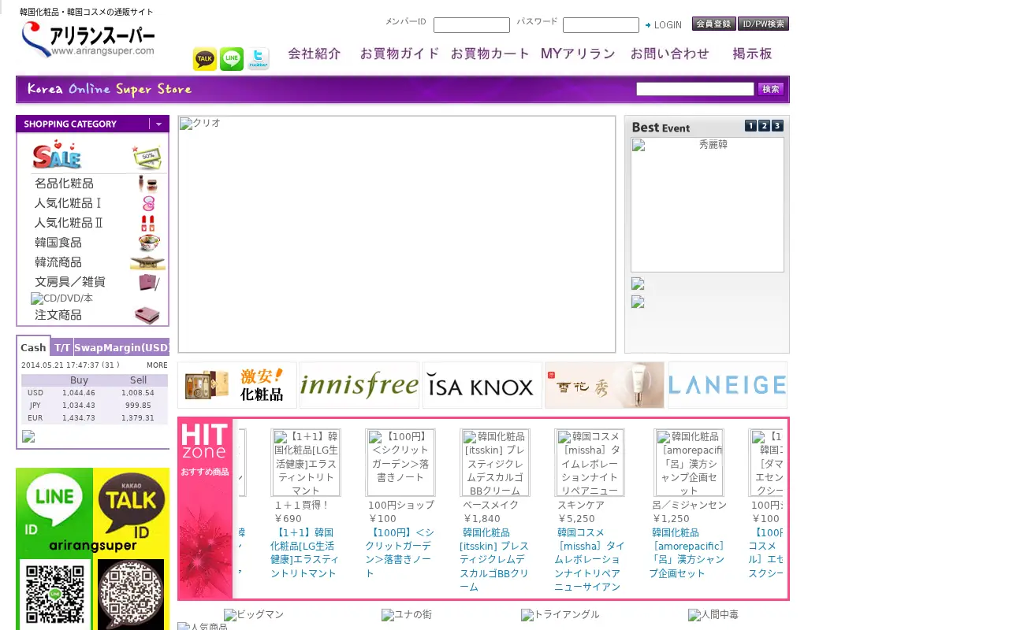Open the お問い合わせ menu
Image resolution: width=1009 pixels, height=630 pixels.
point(670,54)
